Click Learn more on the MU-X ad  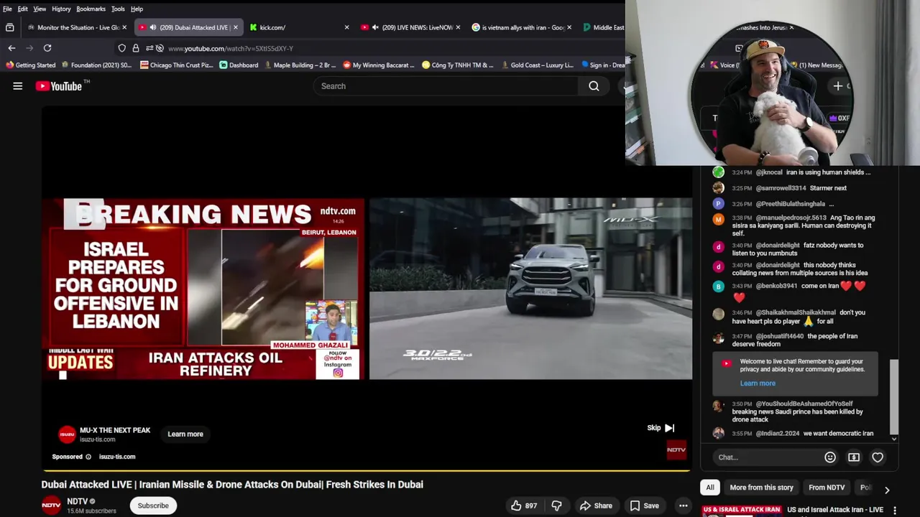tap(185, 434)
